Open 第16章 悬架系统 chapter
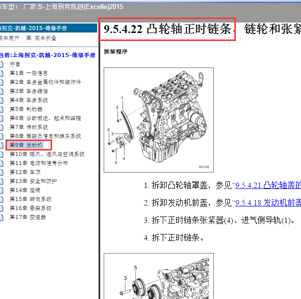301x299 pixels. [x=31, y=208]
